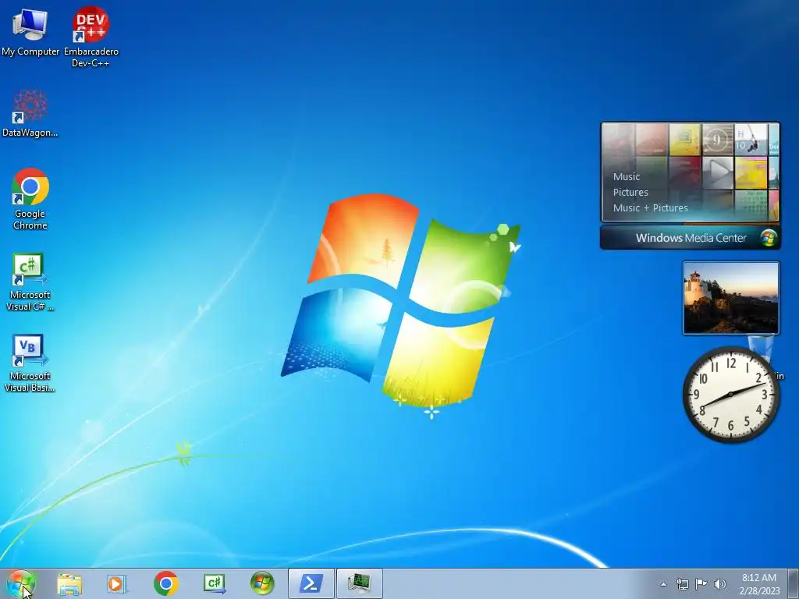Select the DataWagon desktop shortcut
The image size is (799, 599).
[30, 113]
